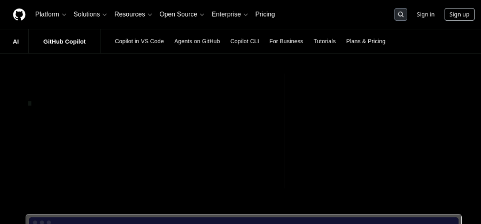Open the Plans & Pricing tab
Image resolution: width=481 pixels, height=224 pixels.
[x=366, y=41]
